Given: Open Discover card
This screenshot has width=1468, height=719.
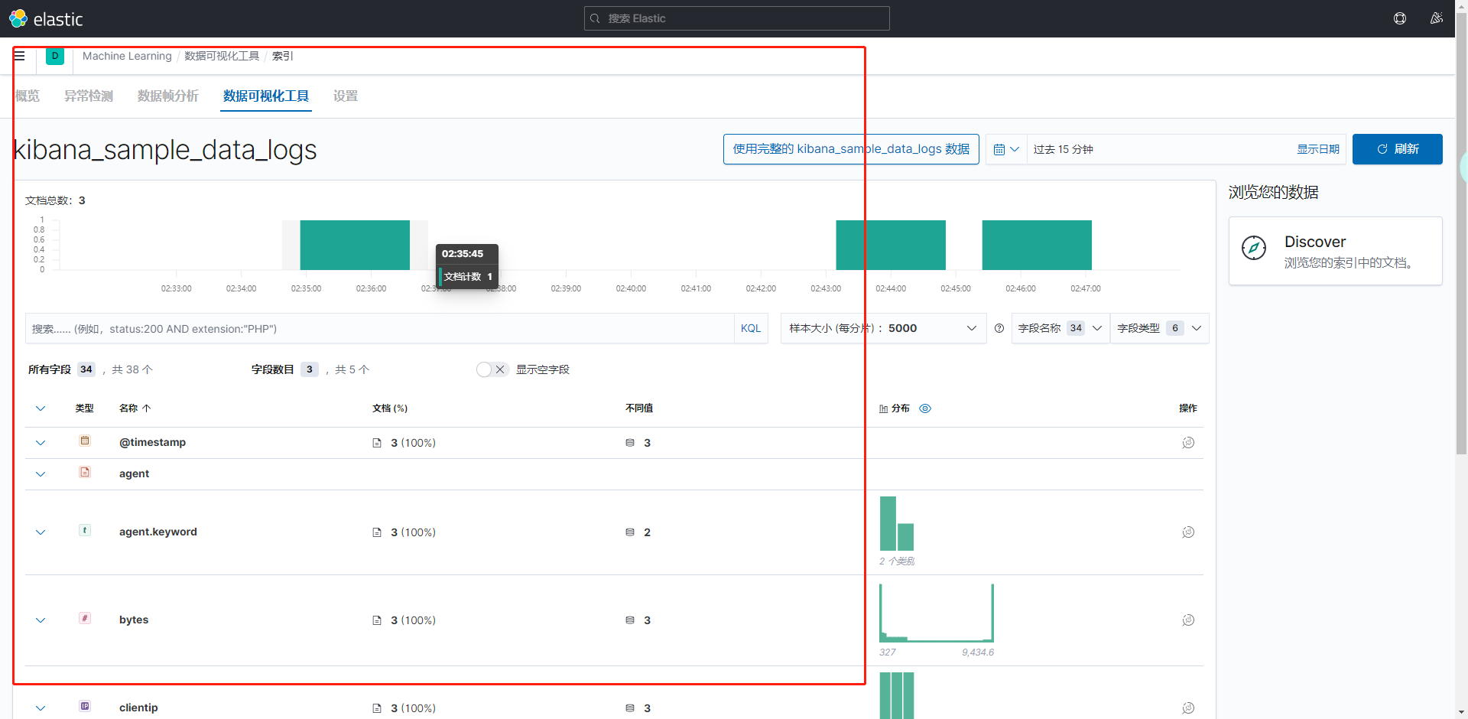Looking at the screenshot, I should [1336, 251].
